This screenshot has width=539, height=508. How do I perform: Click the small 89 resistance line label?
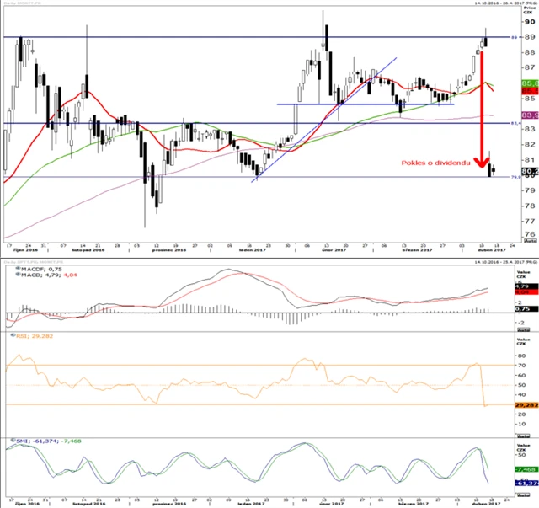click(x=515, y=37)
